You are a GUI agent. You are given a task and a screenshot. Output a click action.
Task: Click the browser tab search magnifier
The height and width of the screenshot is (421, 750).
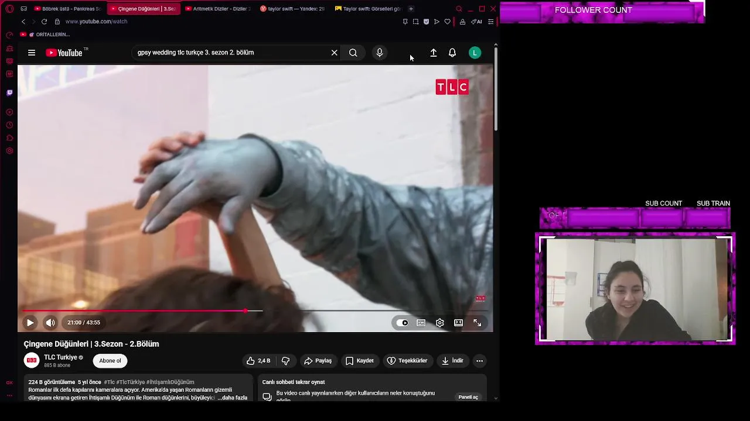(x=459, y=9)
